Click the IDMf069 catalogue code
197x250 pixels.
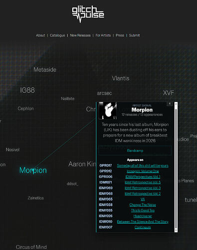(x=106, y=188)
